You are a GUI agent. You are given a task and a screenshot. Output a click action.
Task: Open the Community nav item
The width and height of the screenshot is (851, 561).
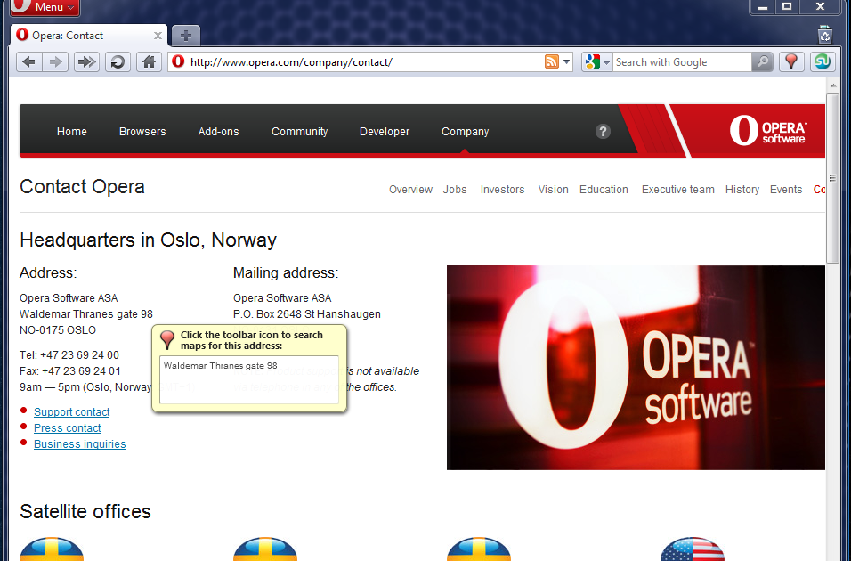(300, 132)
